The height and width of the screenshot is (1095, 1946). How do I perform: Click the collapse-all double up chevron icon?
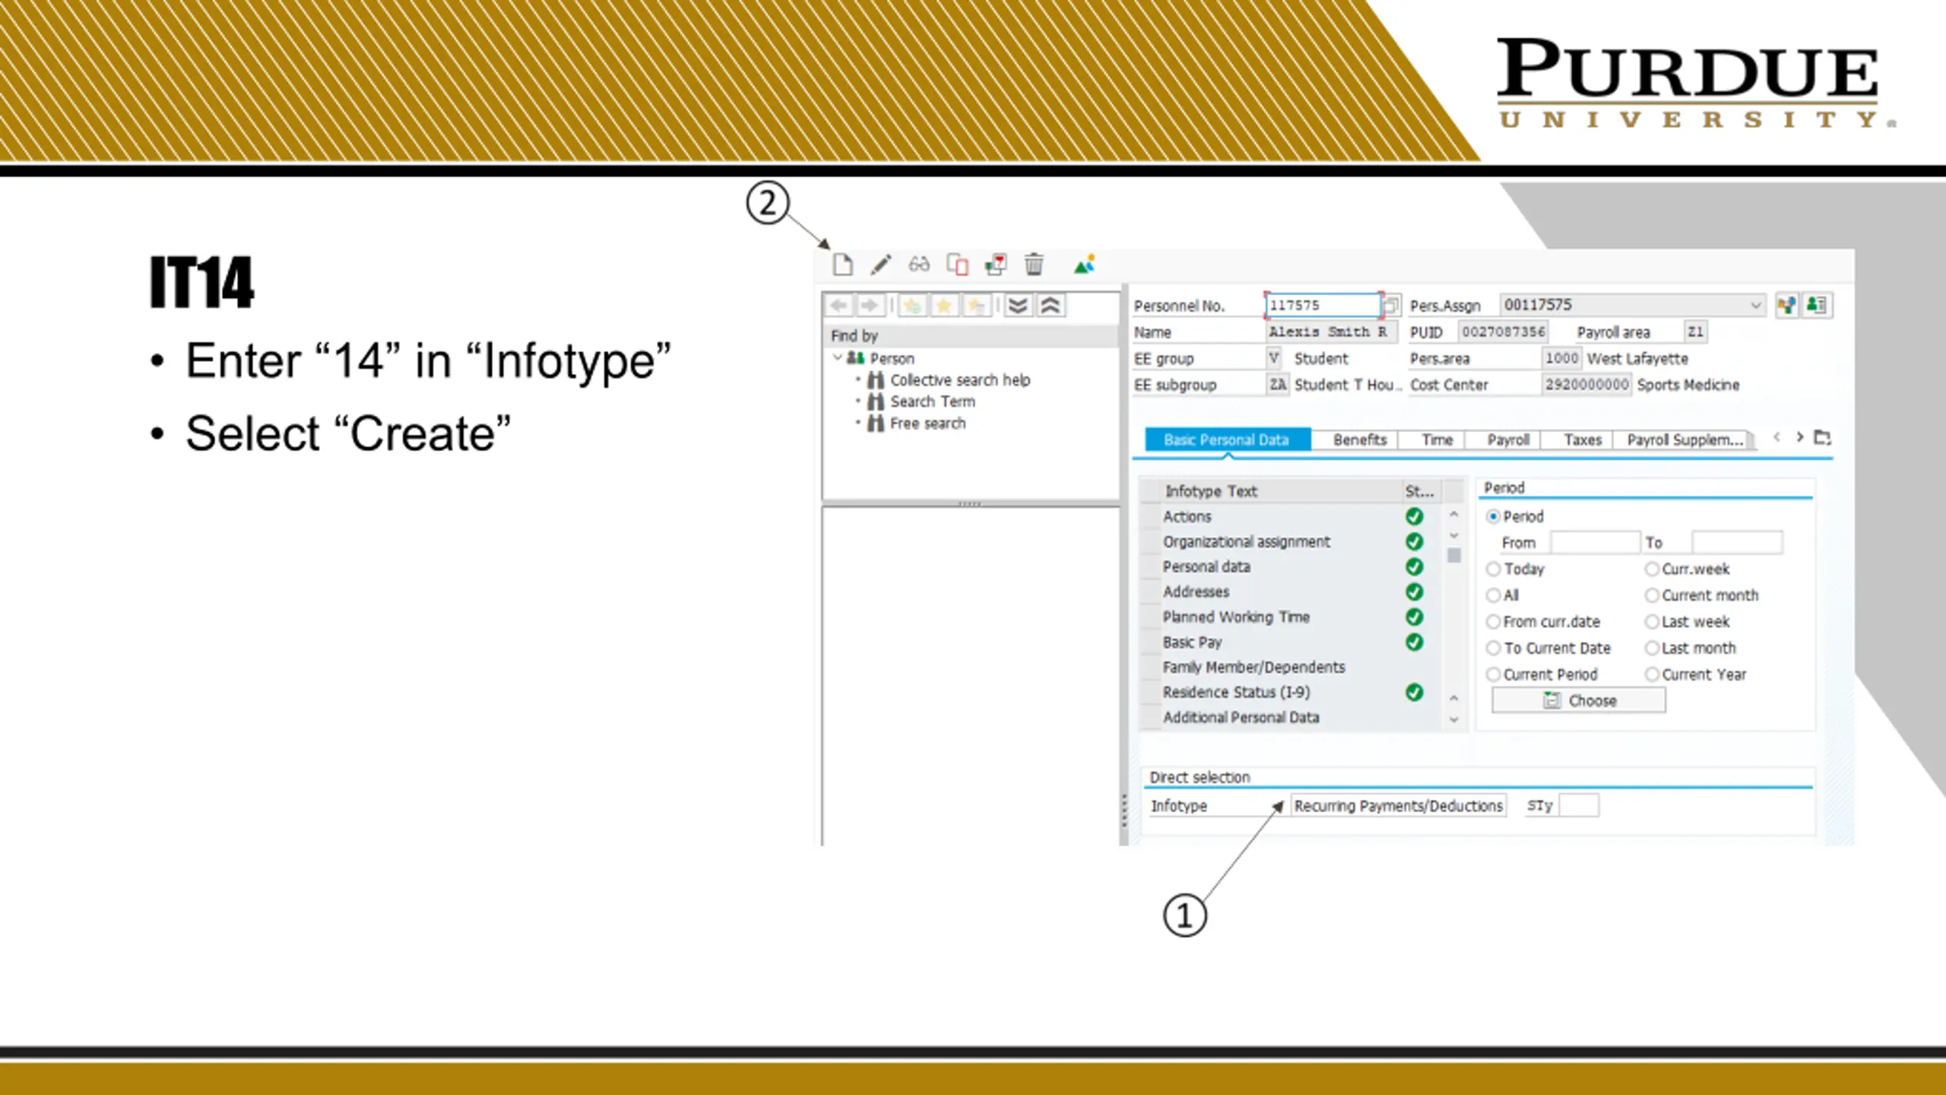pos(1051,306)
